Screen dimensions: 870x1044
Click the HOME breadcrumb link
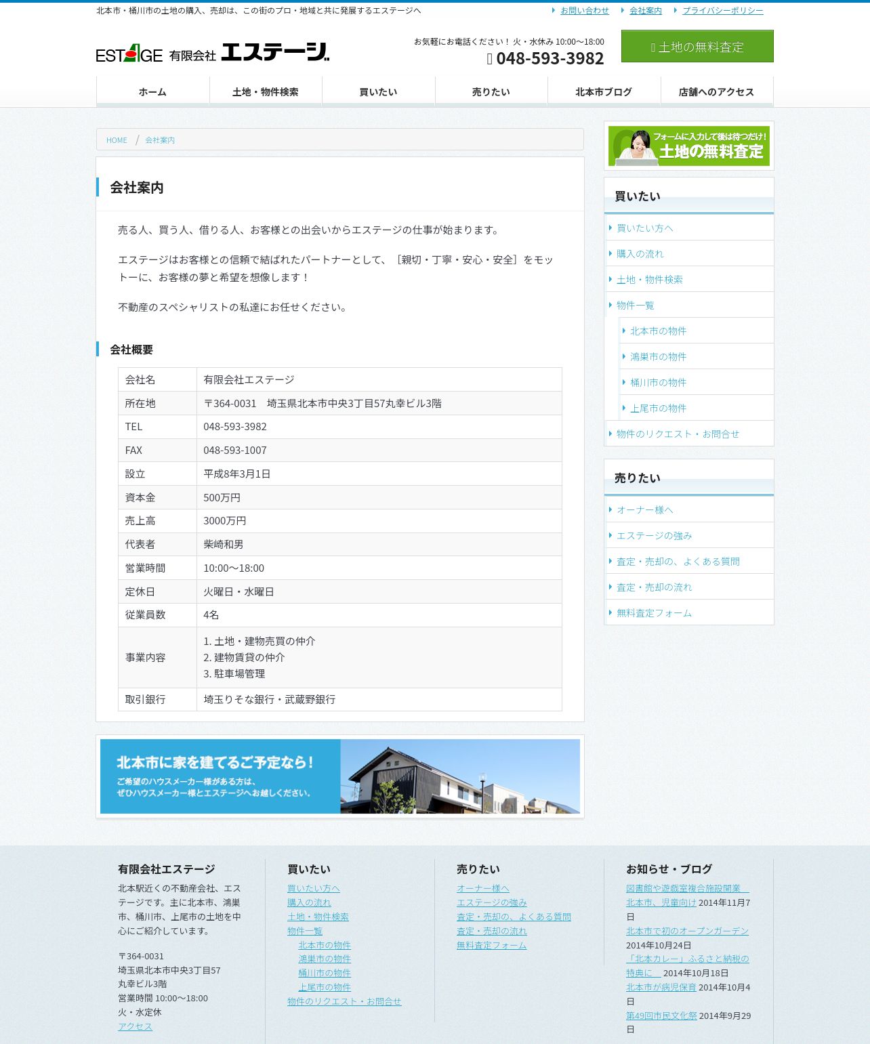pos(117,140)
